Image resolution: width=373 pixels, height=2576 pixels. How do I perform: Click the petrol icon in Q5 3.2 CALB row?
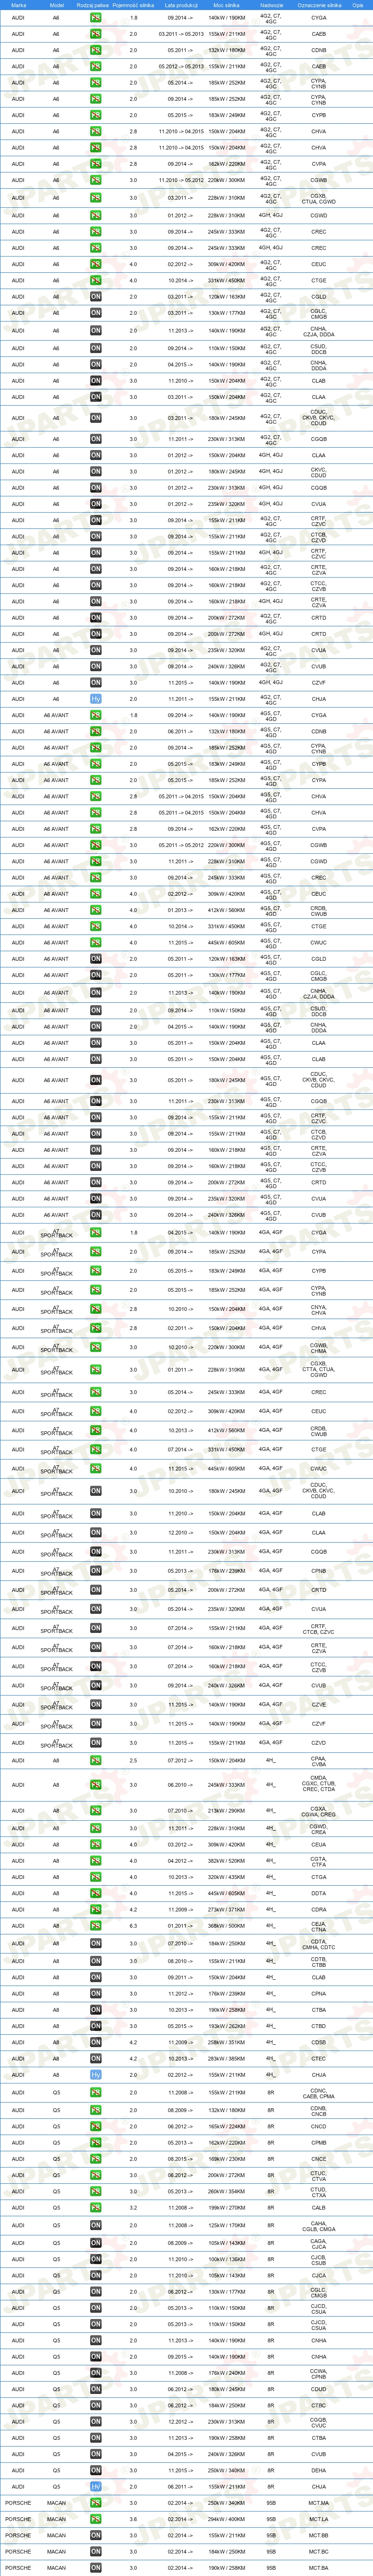(96, 2207)
